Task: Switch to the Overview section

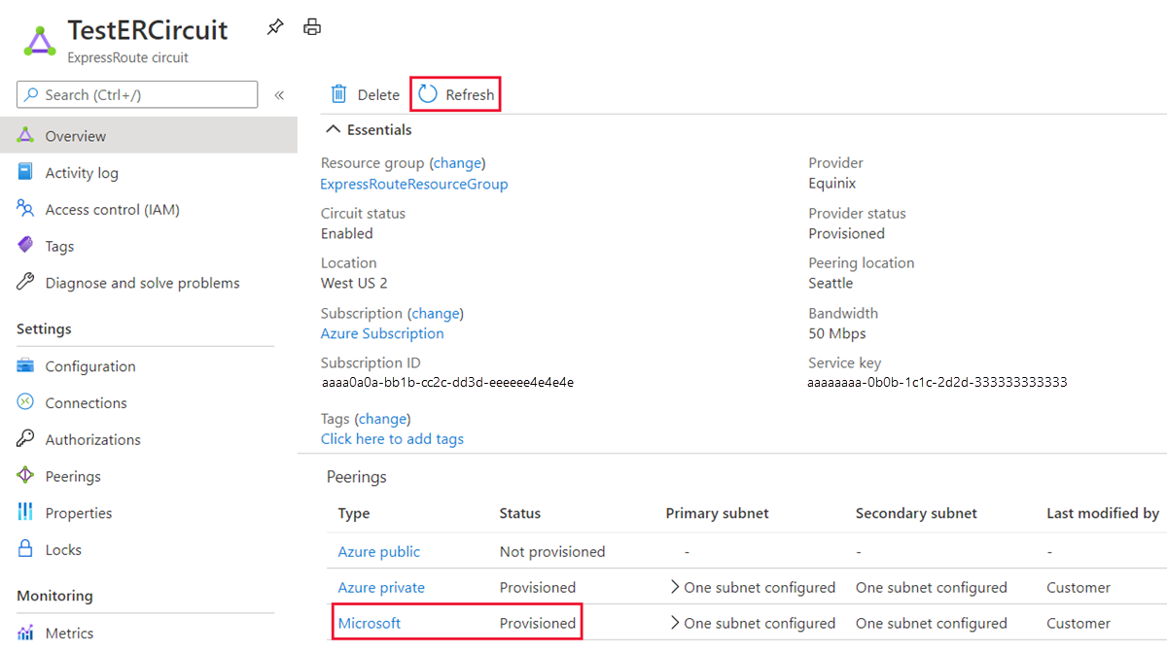Action: (73, 135)
